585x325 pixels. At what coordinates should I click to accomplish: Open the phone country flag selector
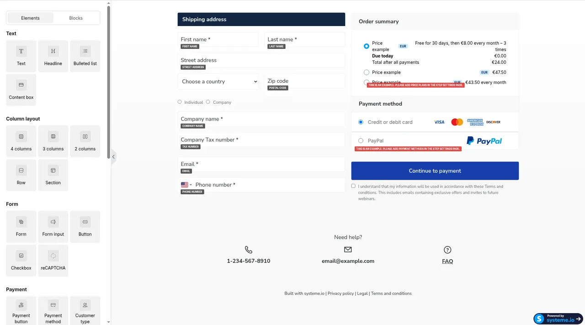(x=186, y=185)
